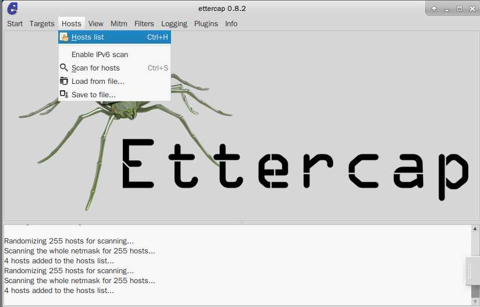Click last log line '4 hosts added to the hosts list...'
This screenshot has width=480, height=307.
tap(59, 290)
